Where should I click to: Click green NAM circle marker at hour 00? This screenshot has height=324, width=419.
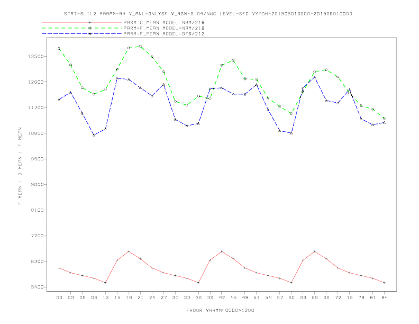[59, 48]
